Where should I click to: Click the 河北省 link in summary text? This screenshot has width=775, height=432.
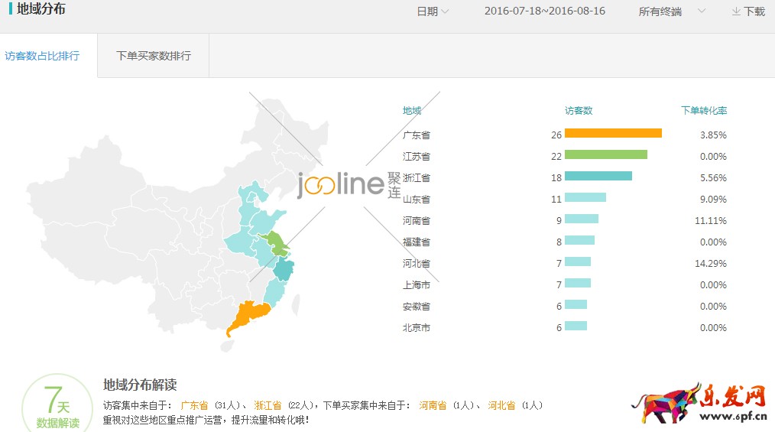pyautogui.click(x=501, y=405)
